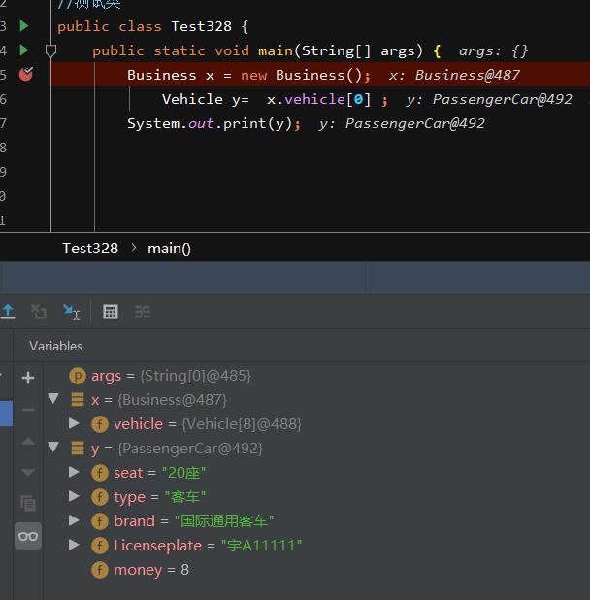Image resolution: width=590 pixels, height=600 pixels.
Task: Click the object icon beside x
Action: coord(78,399)
